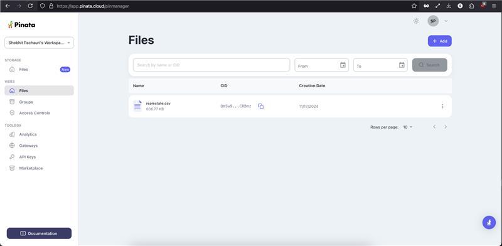The image size is (502, 246).
Task: Toggle light theme with the sun icon
Action: pos(416,21)
